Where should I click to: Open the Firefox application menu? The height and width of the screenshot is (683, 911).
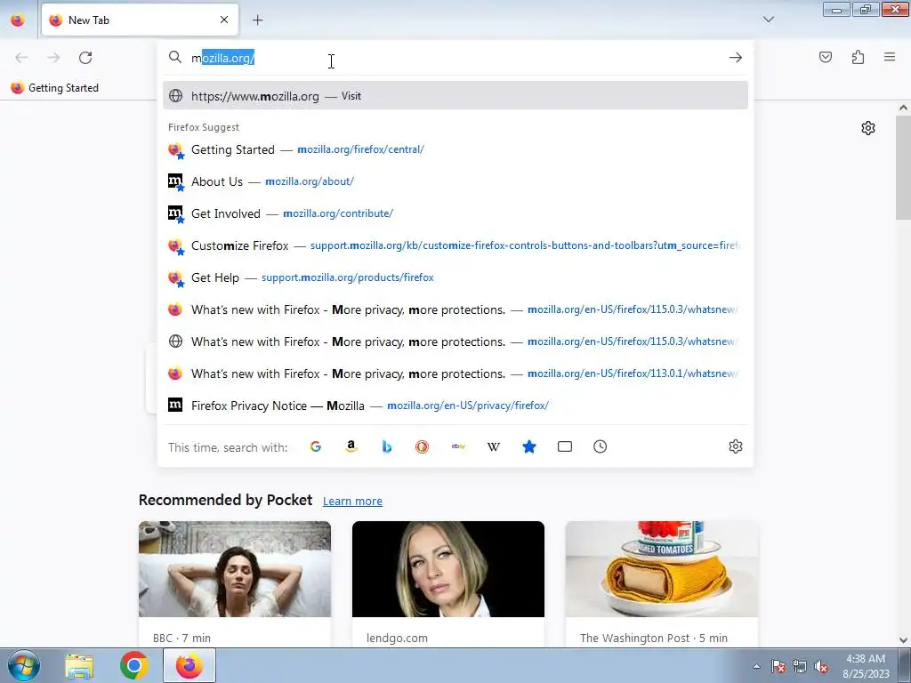890,57
